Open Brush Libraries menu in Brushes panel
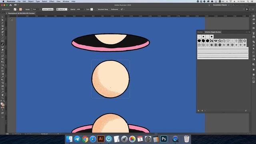256x144 pixels. pyautogui.click(x=199, y=111)
